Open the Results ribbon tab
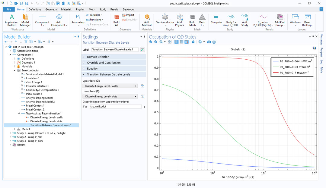This screenshot has width=326, height=188. point(114,9)
